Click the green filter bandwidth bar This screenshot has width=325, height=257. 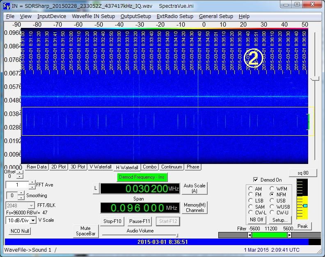tap(270, 235)
